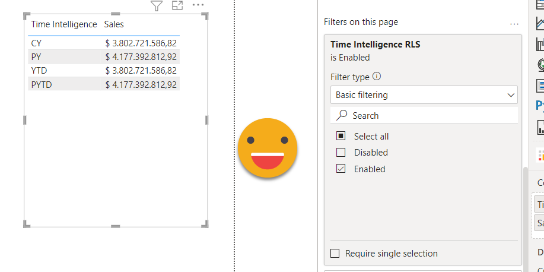
Task: Click the Filter type info icon
Action: point(377,77)
